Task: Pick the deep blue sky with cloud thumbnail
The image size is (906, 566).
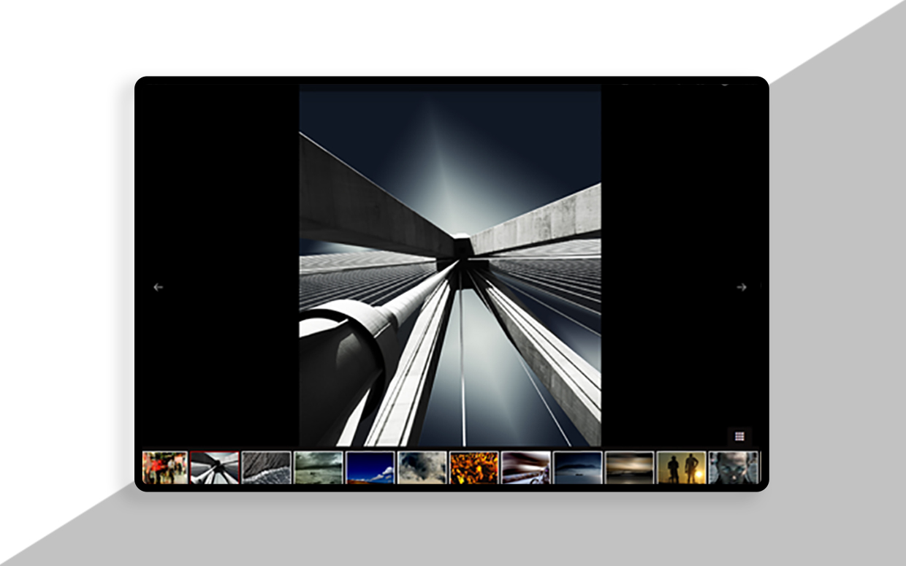Action: (x=370, y=467)
